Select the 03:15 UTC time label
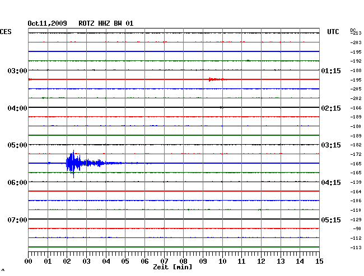Viewport: 364px width, 276px height. pos(331,145)
